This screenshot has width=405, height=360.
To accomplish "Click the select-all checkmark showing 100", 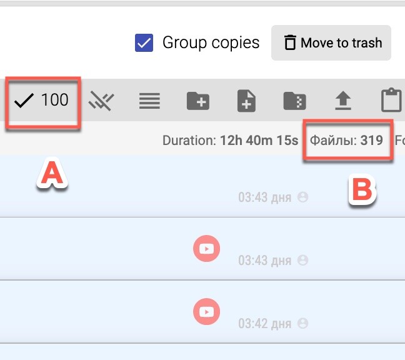I will 42,100.
